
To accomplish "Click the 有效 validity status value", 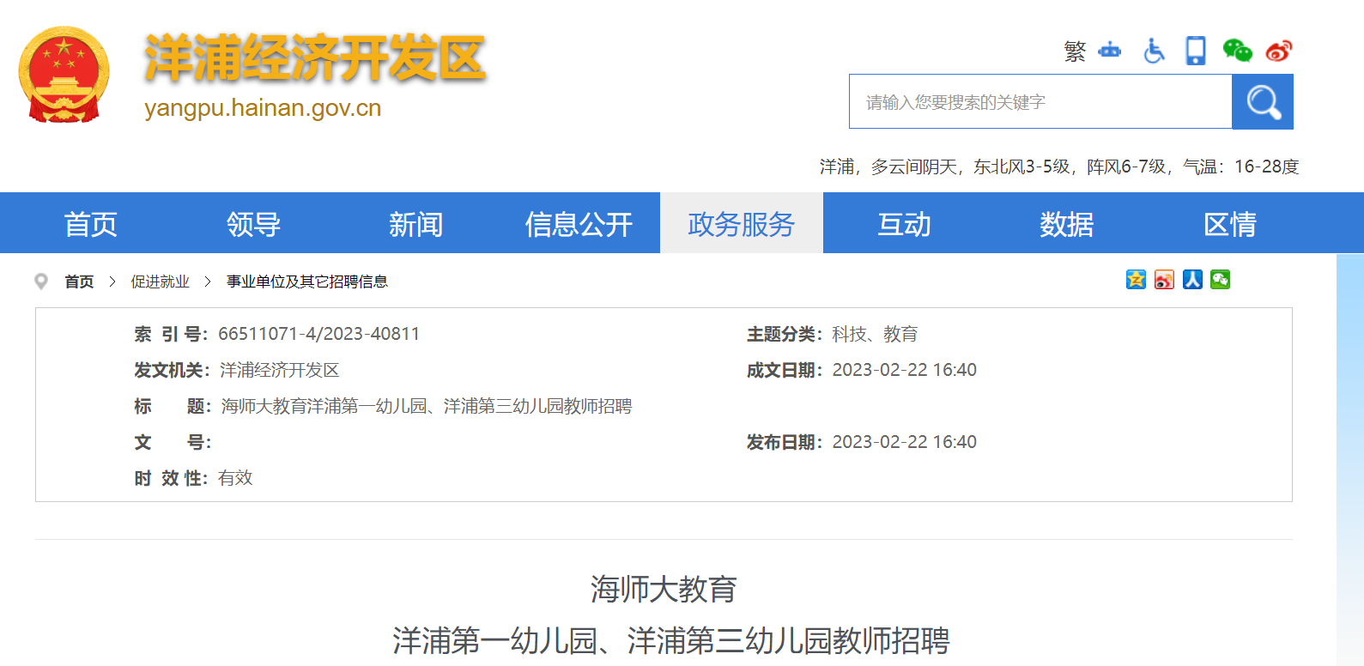I will [x=235, y=478].
